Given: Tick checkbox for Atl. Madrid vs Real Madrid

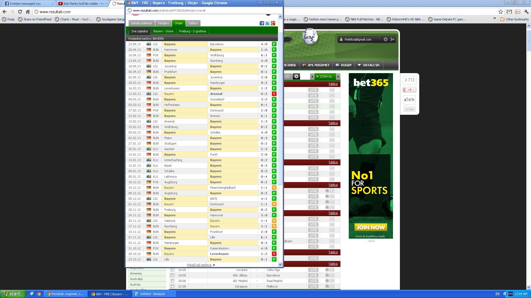Looking at the screenshot, I should coord(172,281).
